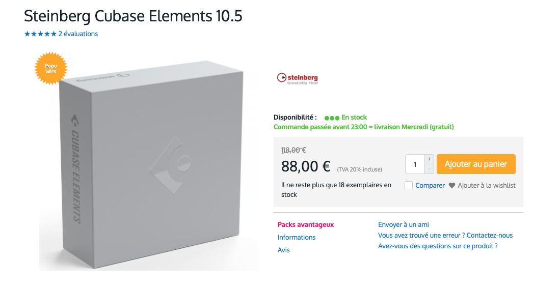The image size is (534, 288).
Task: Open the 2 évaluations link
Action: click(78, 34)
